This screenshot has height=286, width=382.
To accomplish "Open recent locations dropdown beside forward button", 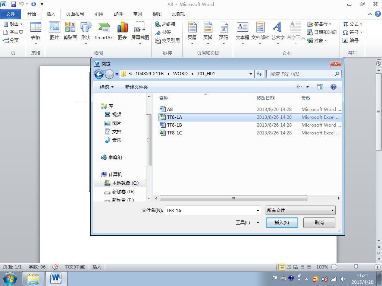I will [x=117, y=74].
